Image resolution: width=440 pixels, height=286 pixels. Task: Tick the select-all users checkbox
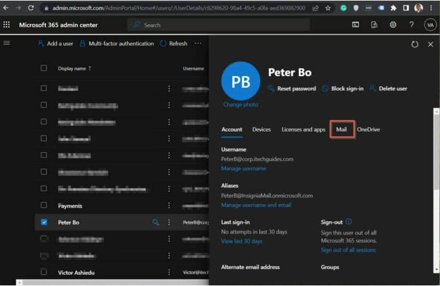[44, 68]
